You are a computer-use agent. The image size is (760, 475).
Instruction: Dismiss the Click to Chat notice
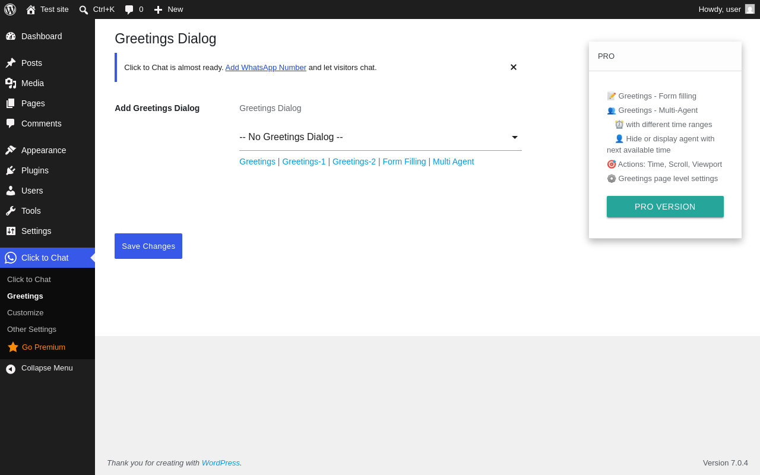514,67
